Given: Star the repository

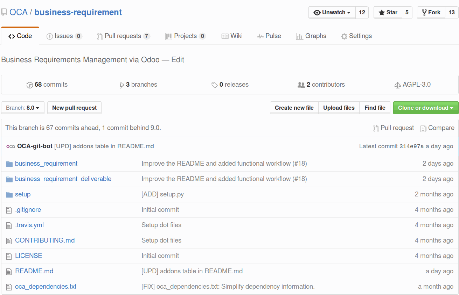Looking at the screenshot, I should 388,12.
